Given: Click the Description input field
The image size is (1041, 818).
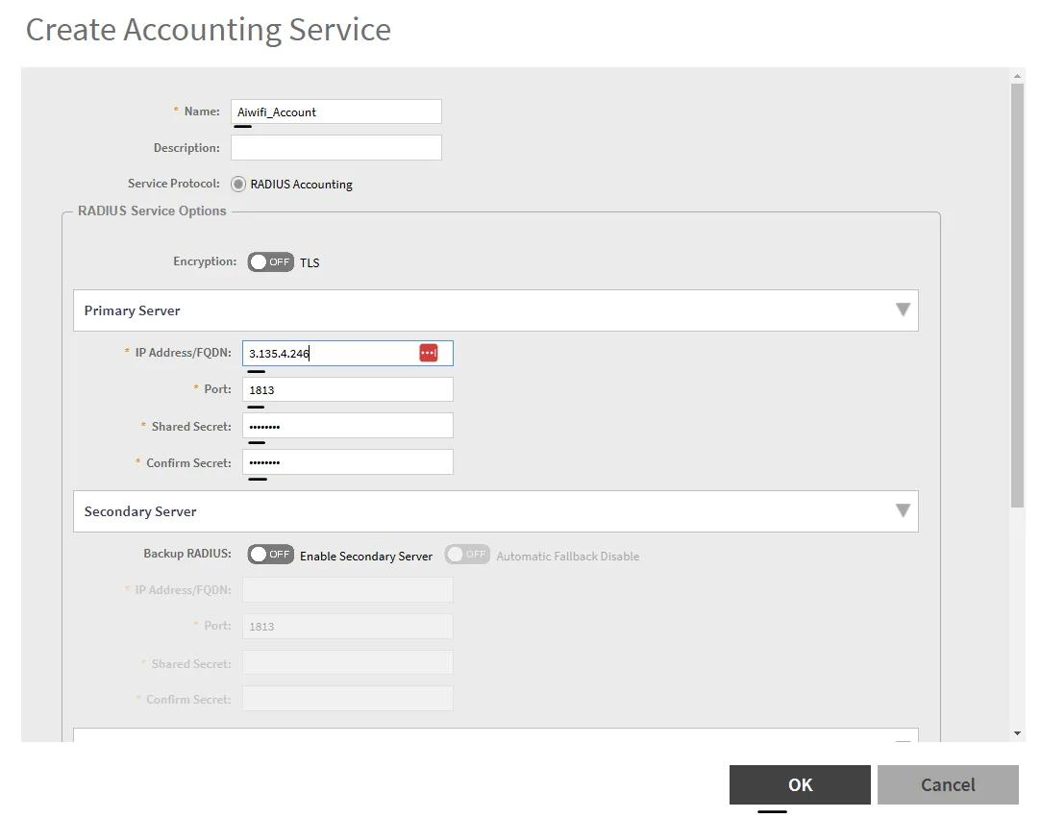Looking at the screenshot, I should coord(335,147).
